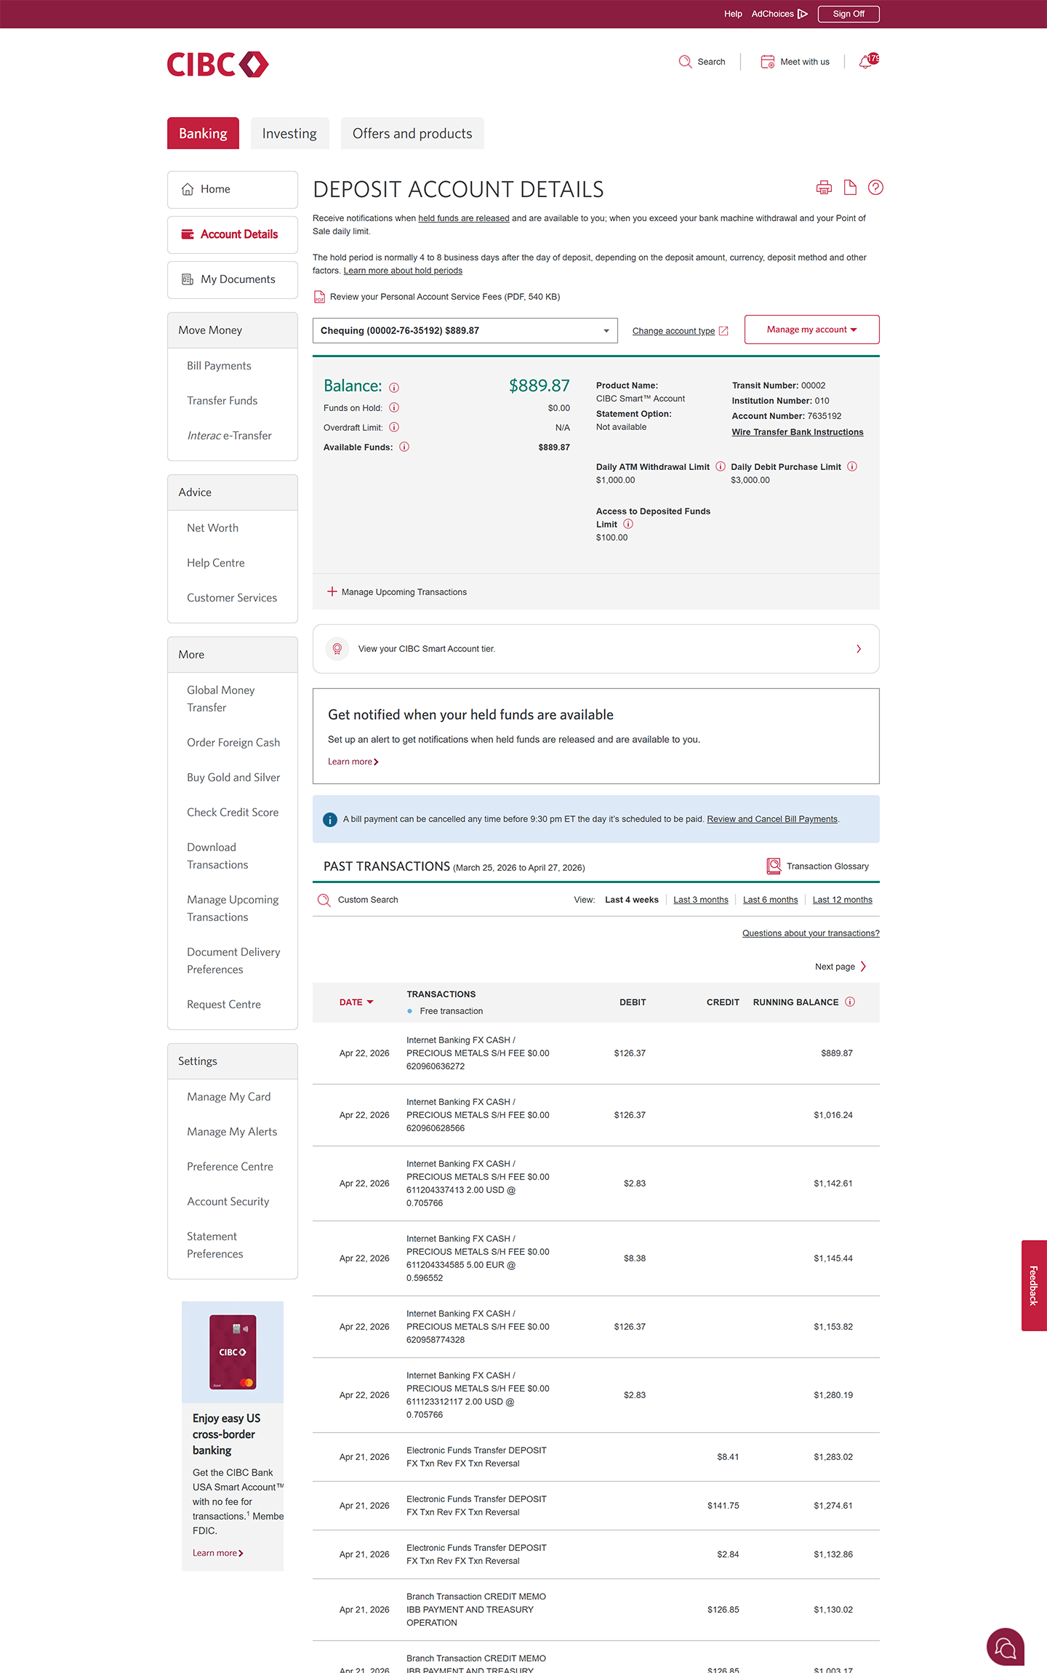Open notifications bell with badge
Image resolution: width=1047 pixels, height=1673 pixels.
(868, 61)
